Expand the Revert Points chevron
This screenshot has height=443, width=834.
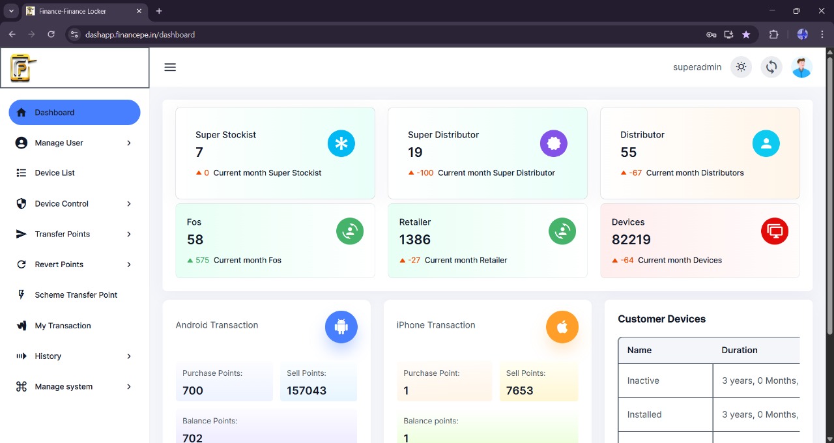[129, 264]
